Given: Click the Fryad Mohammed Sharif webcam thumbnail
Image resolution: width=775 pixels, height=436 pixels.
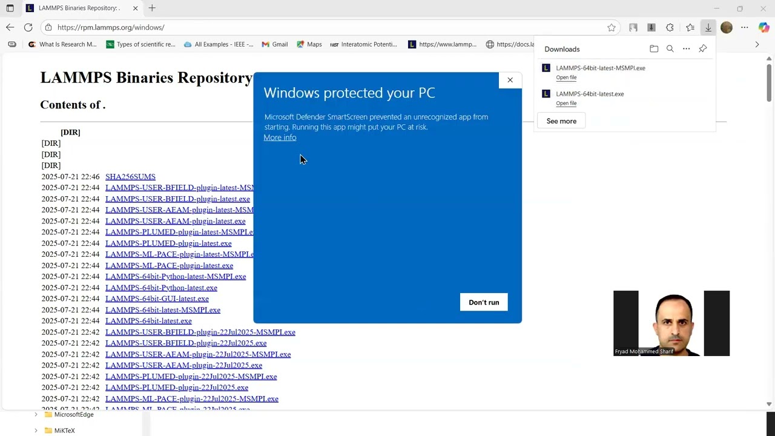Looking at the screenshot, I should (x=671, y=323).
